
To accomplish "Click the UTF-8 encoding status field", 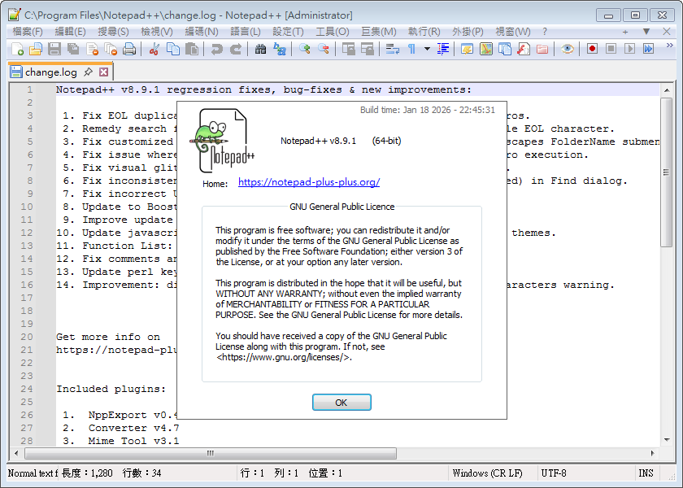I will coord(585,473).
